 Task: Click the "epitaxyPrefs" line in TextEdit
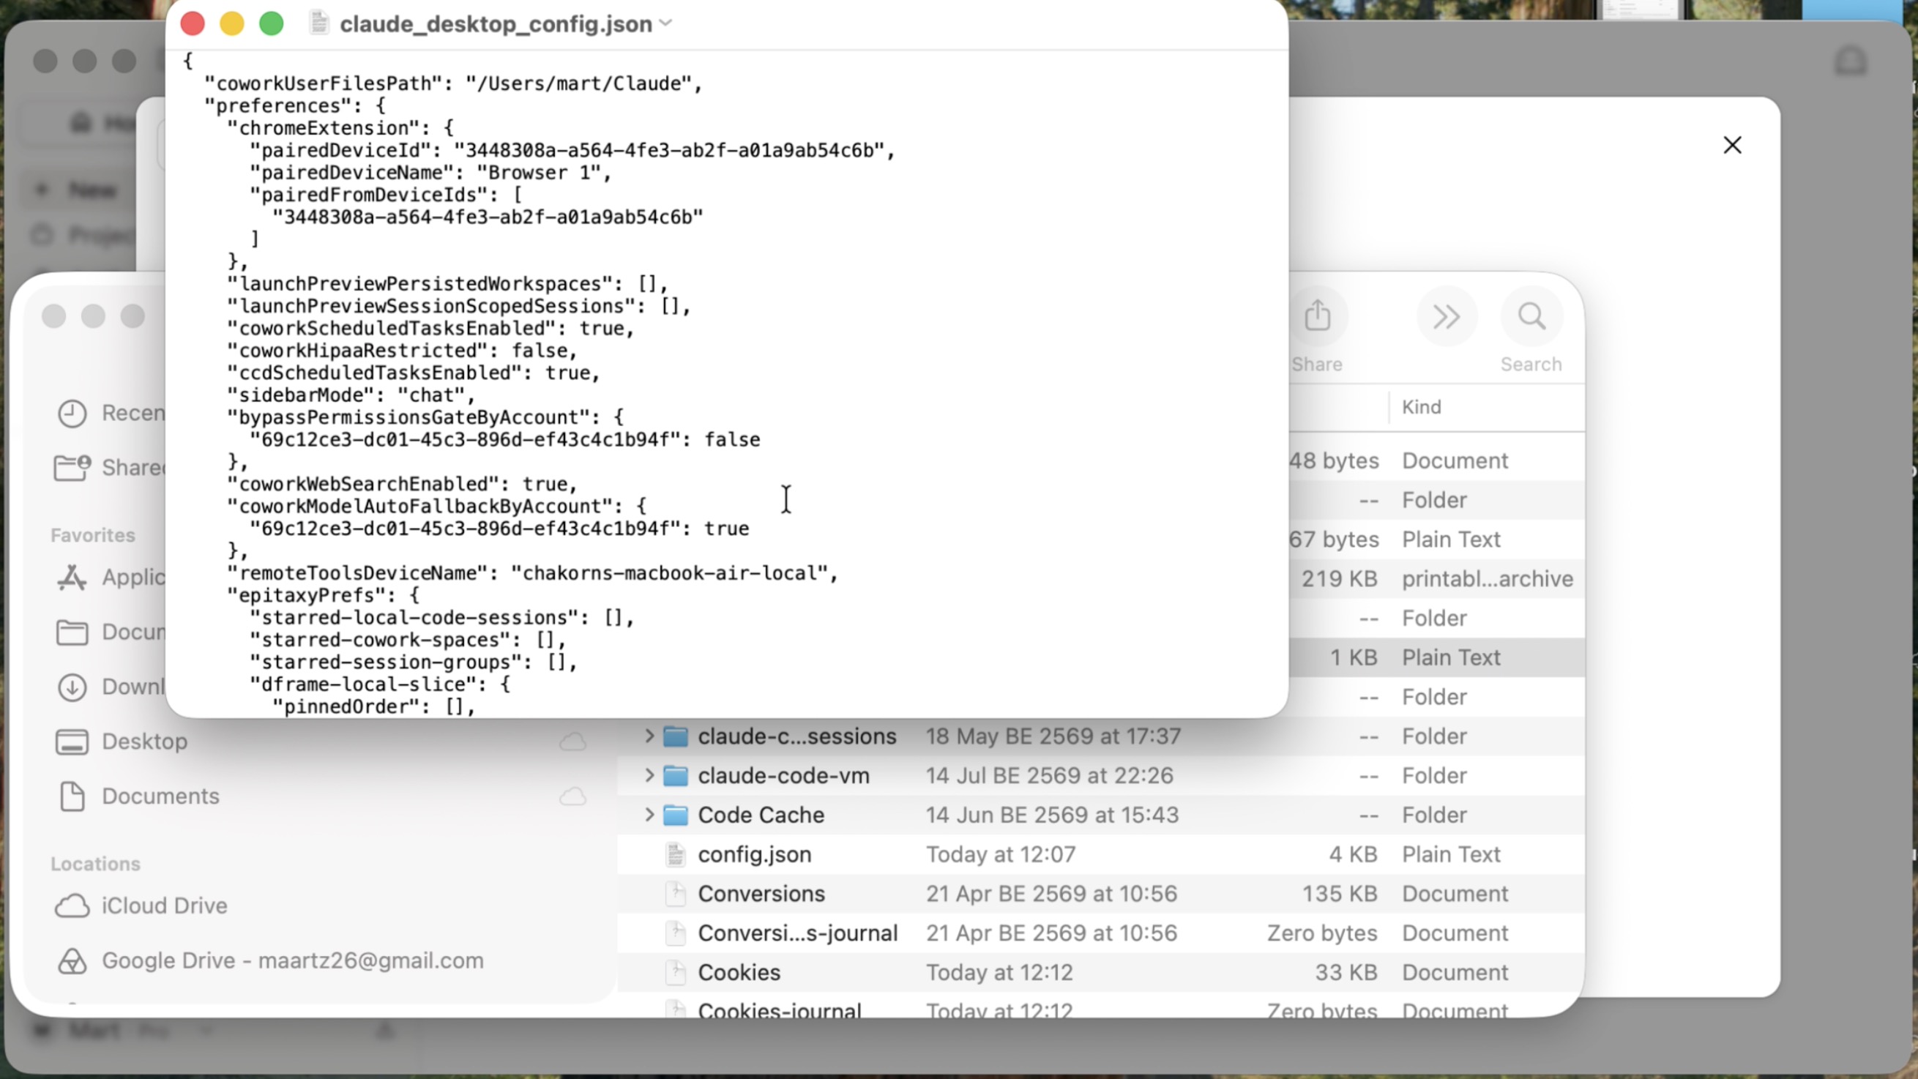coord(322,596)
